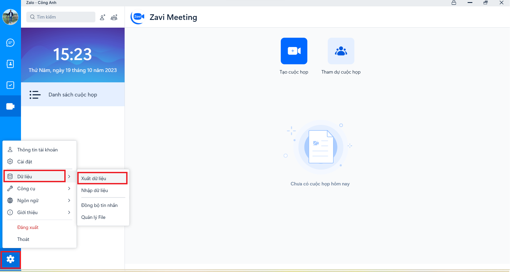Click the Zavi logo in header
This screenshot has height=272, width=510.
click(138, 17)
